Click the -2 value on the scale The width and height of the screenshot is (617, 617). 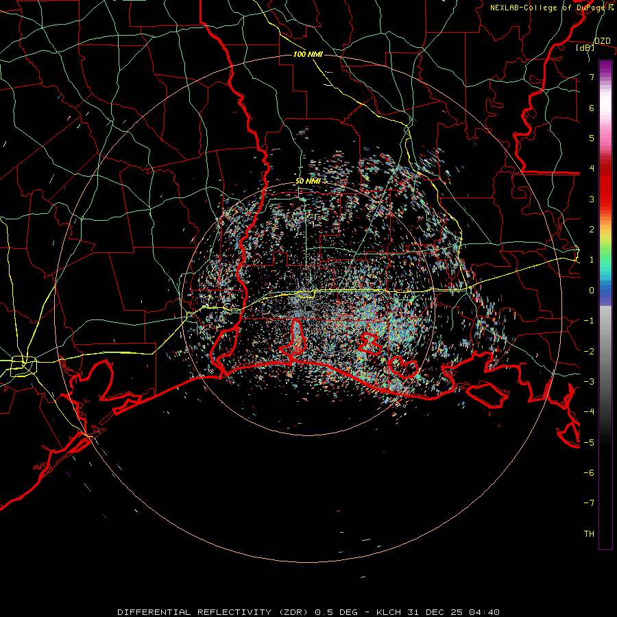[589, 352]
